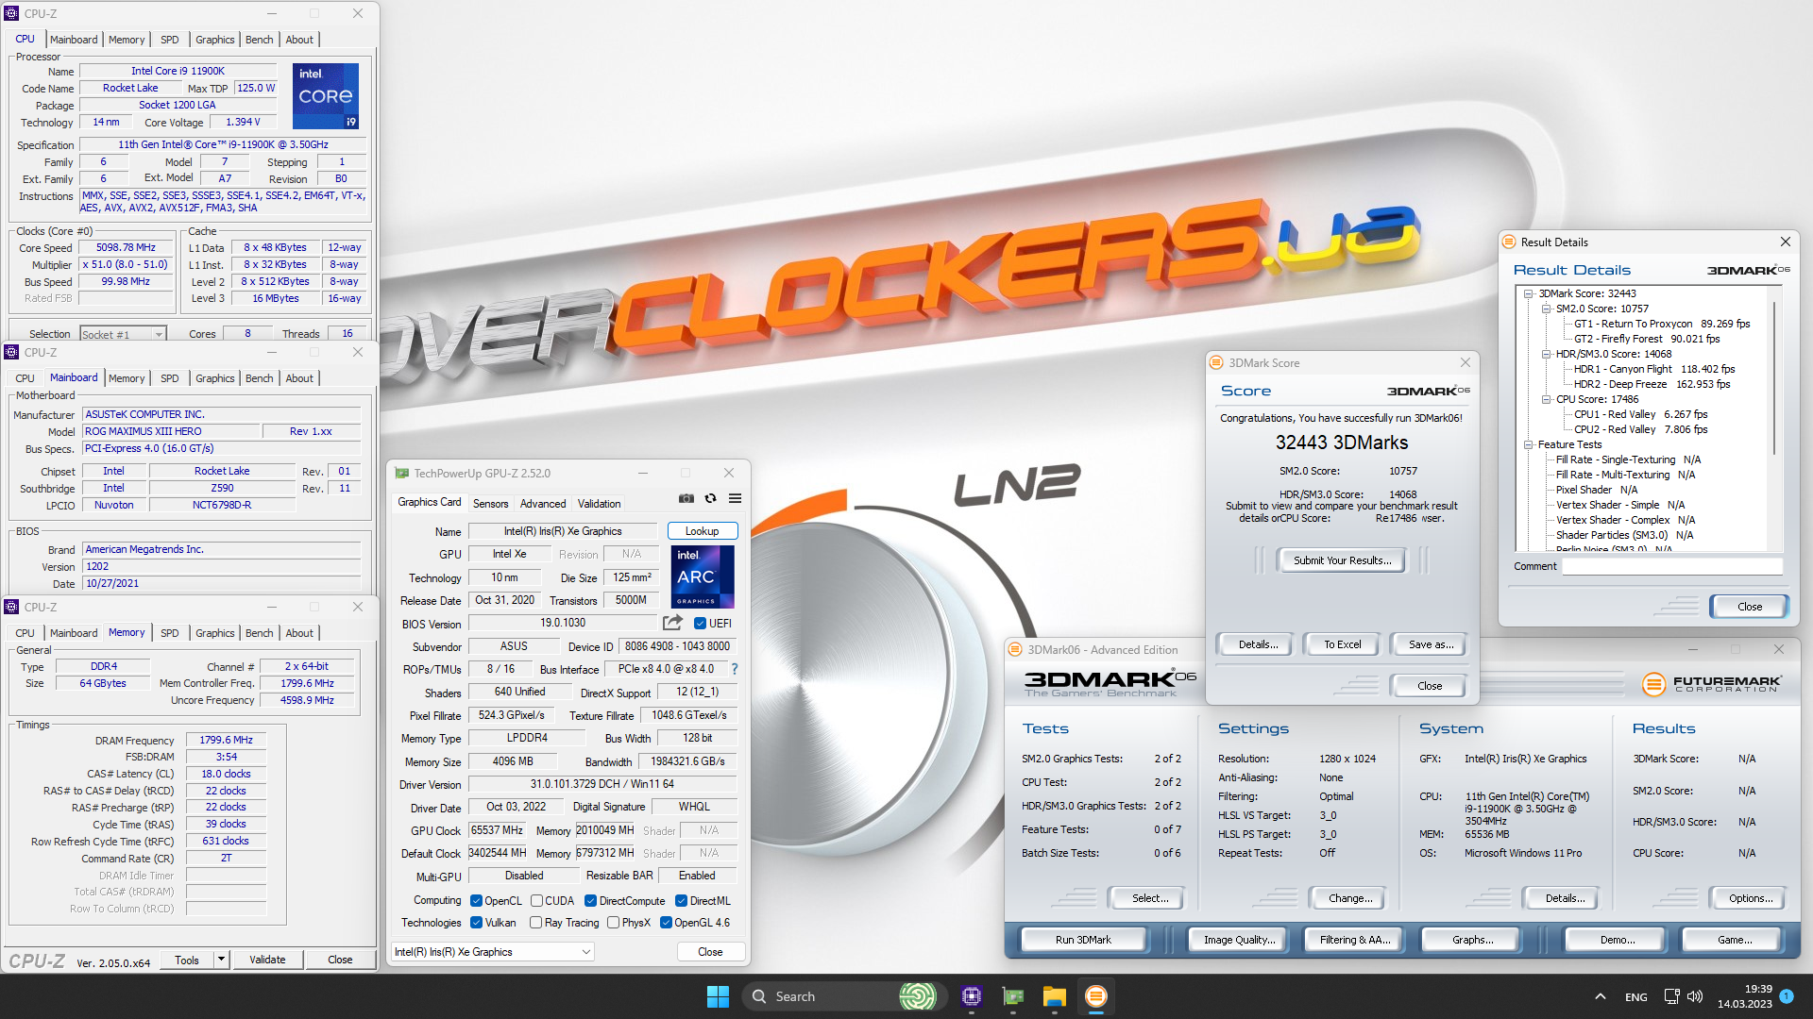Viewport: 1813px width, 1019px height.
Task: Open the SPD tab in the top CPU-Z window
Action: (x=169, y=40)
